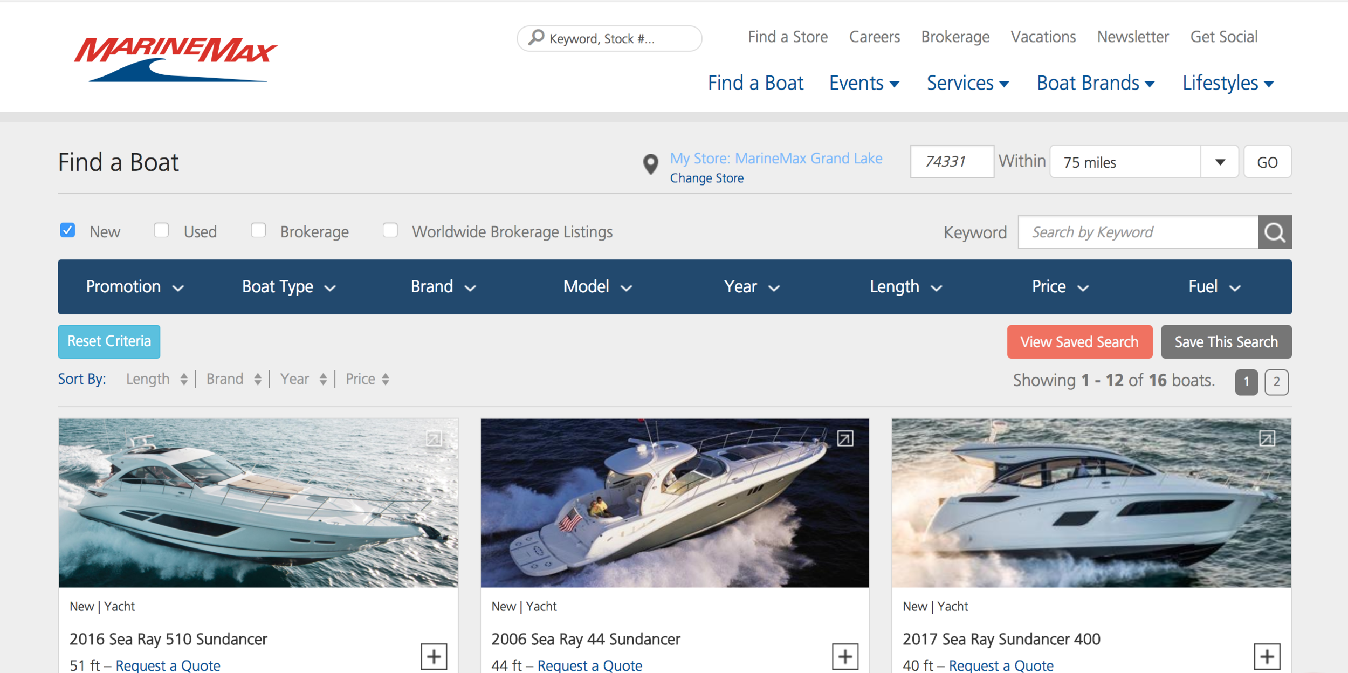The width and height of the screenshot is (1348, 673).
Task: Open the Boat Brands navigation menu
Action: (x=1096, y=83)
